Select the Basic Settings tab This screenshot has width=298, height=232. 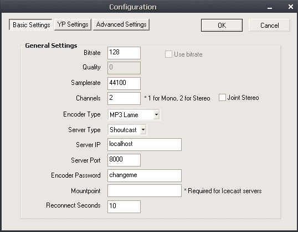30,24
